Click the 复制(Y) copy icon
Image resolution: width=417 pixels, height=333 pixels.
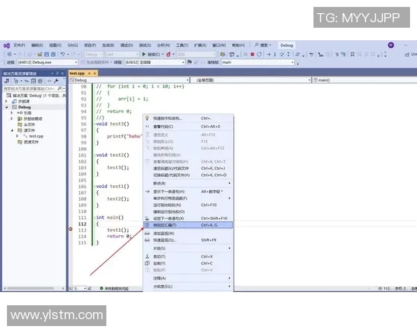coord(147,264)
